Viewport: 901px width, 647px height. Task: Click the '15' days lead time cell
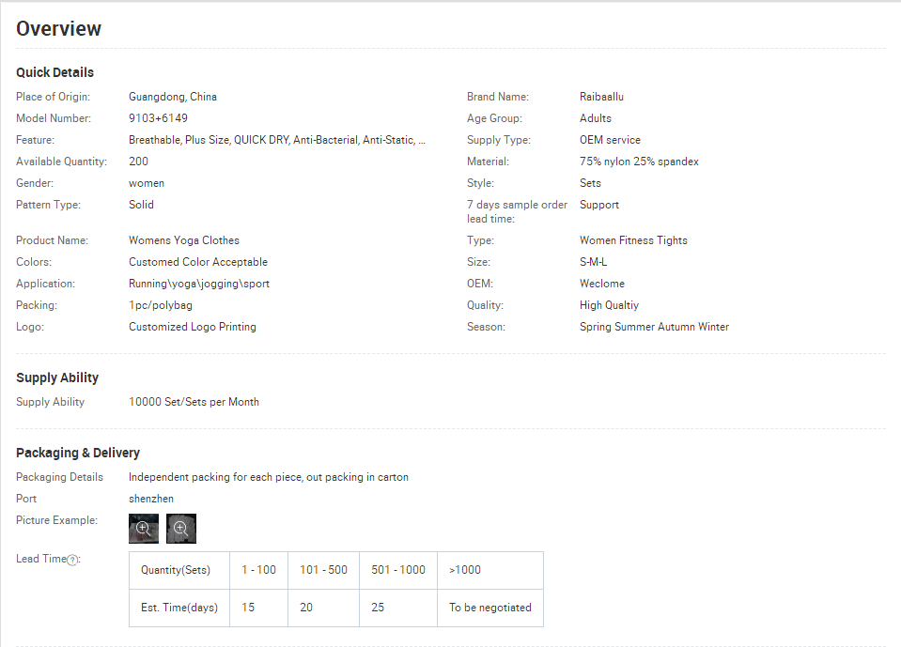(x=258, y=608)
